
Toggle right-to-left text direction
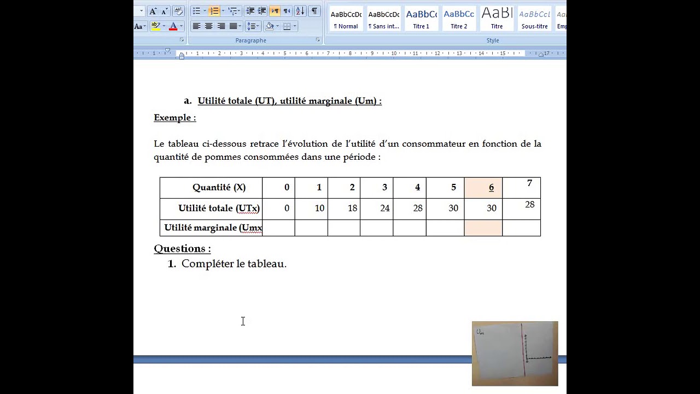[x=287, y=11]
